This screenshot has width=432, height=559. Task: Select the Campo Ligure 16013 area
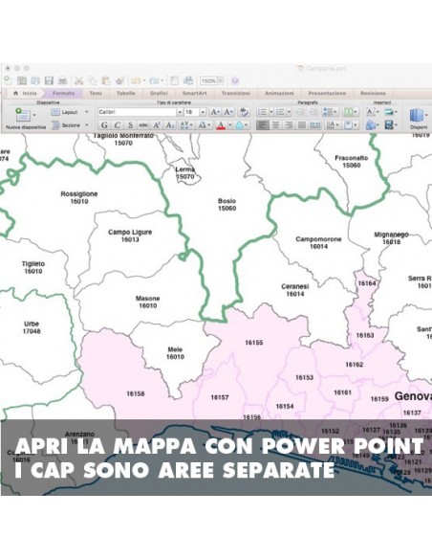pos(130,235)
